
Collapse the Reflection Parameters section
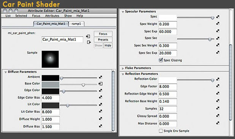(x=123, y=74)
